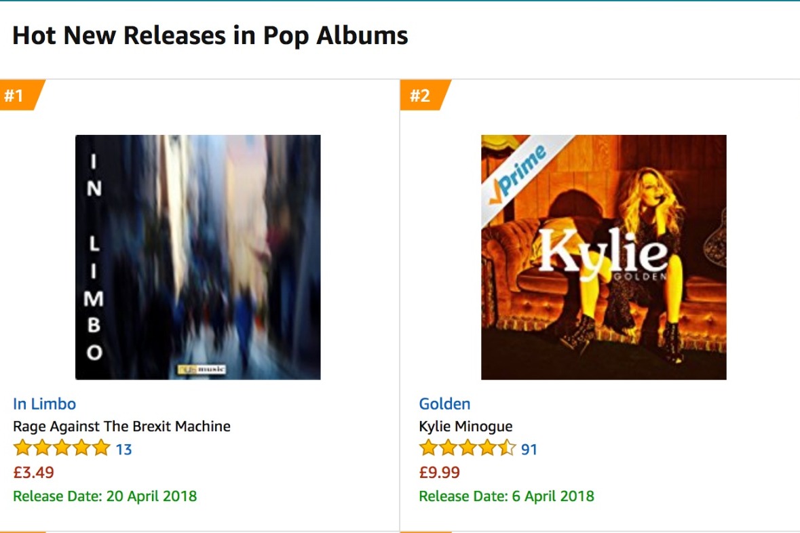
Task: Click the £3.49 price
Action: (33, 472)
